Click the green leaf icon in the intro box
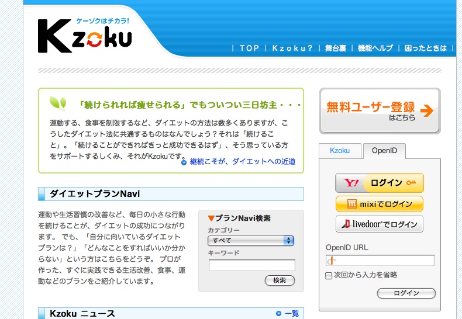Viewport: 462px width, 319px height. point(58,103)
